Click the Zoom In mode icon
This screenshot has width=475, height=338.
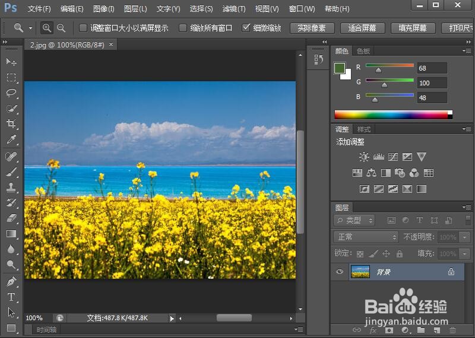(47, 28)
